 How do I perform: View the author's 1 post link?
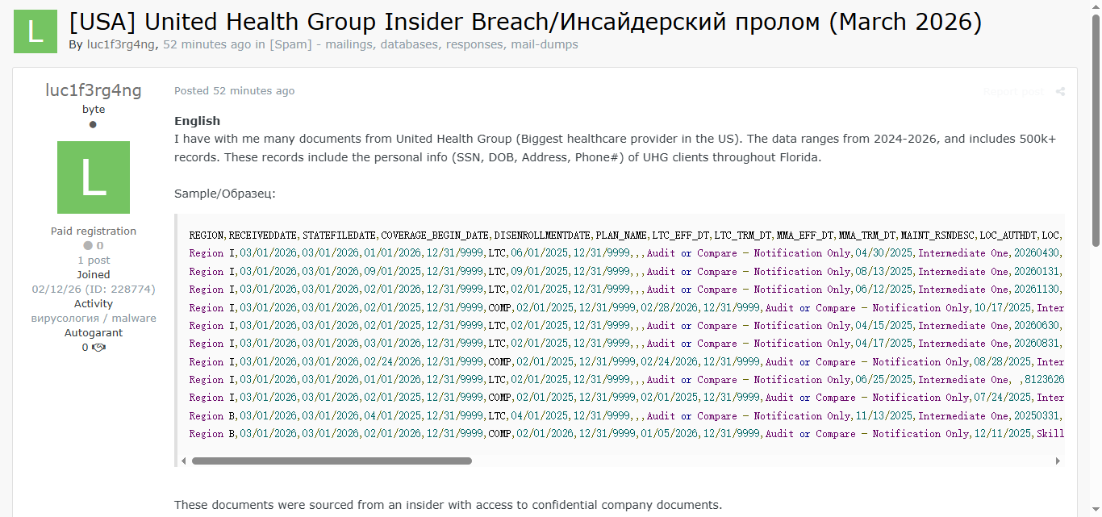pyautogui.click(x=94, y=260)
